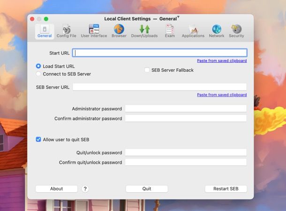Click Paste from saved clipboard under Start URL
This screenshot has width=286, height=211.
(x=222, y=61)
